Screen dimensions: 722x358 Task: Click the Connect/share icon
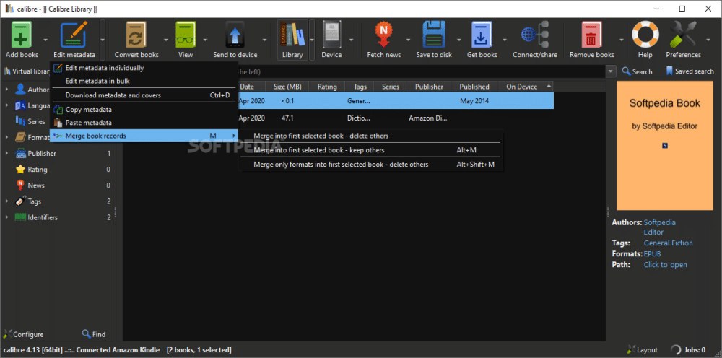coord(534,35)
